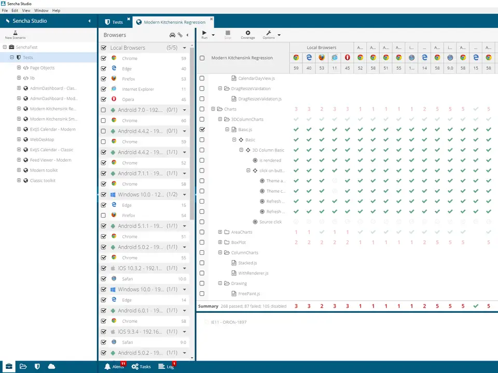Uncheck the Internet Explorer browser checkbox
This screenshot has width=498, height=373.
pos(104,89)
